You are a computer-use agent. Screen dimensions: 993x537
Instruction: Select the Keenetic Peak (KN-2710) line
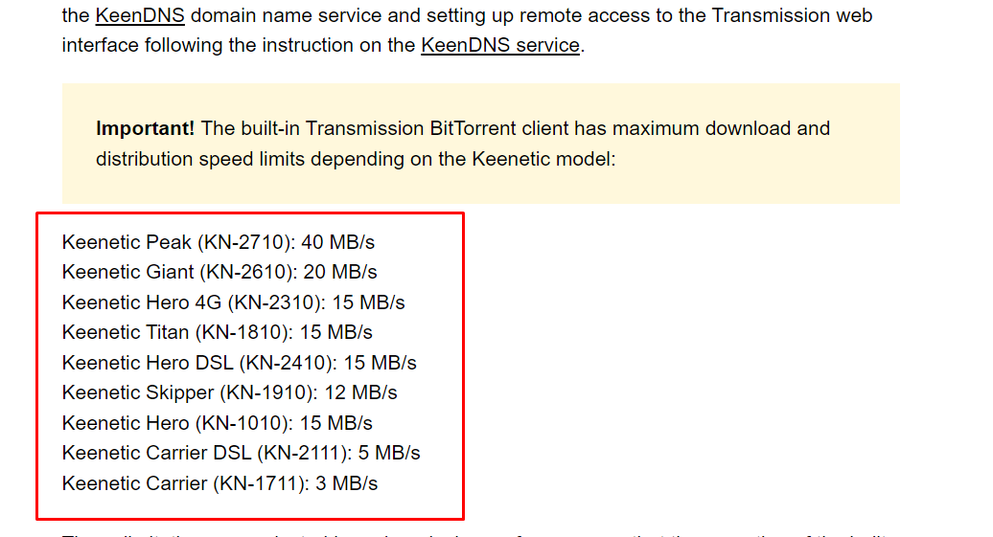click(219, 242)
